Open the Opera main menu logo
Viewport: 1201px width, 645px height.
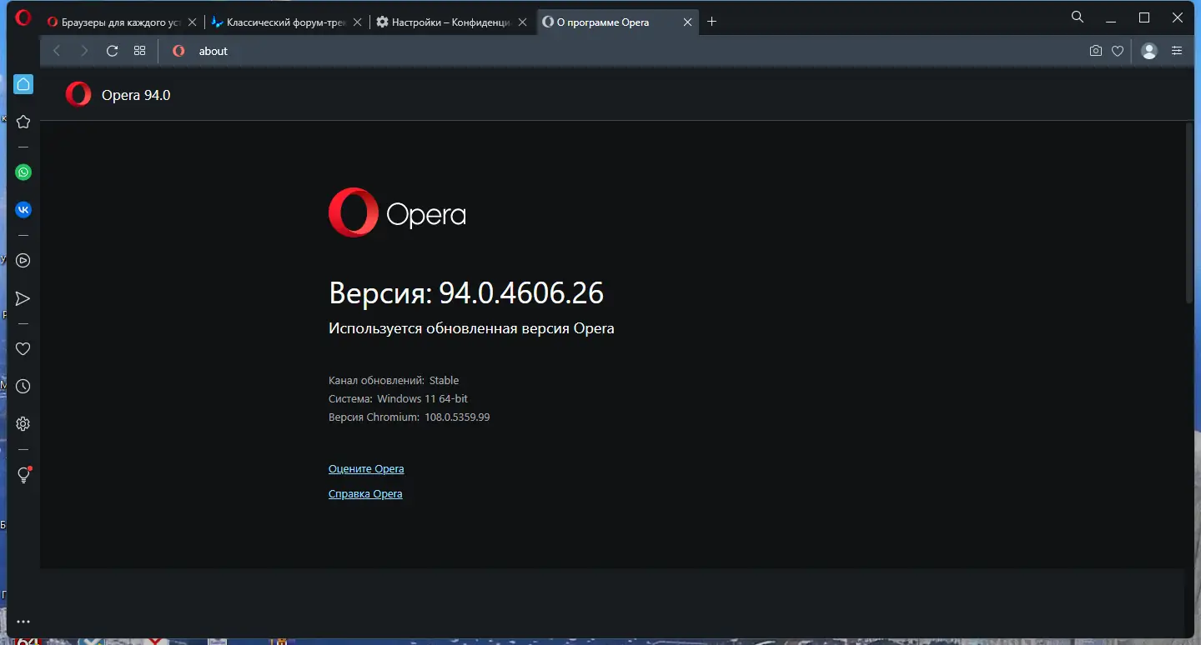(x=23, y=17)
